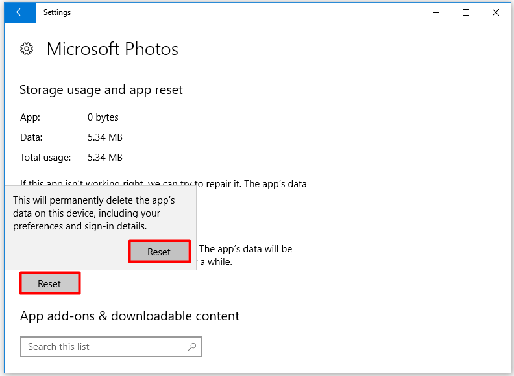This screenshot has height=376, width=514.
Task: Click the gear icon beside Microsoft Photos
Action: 27,49
